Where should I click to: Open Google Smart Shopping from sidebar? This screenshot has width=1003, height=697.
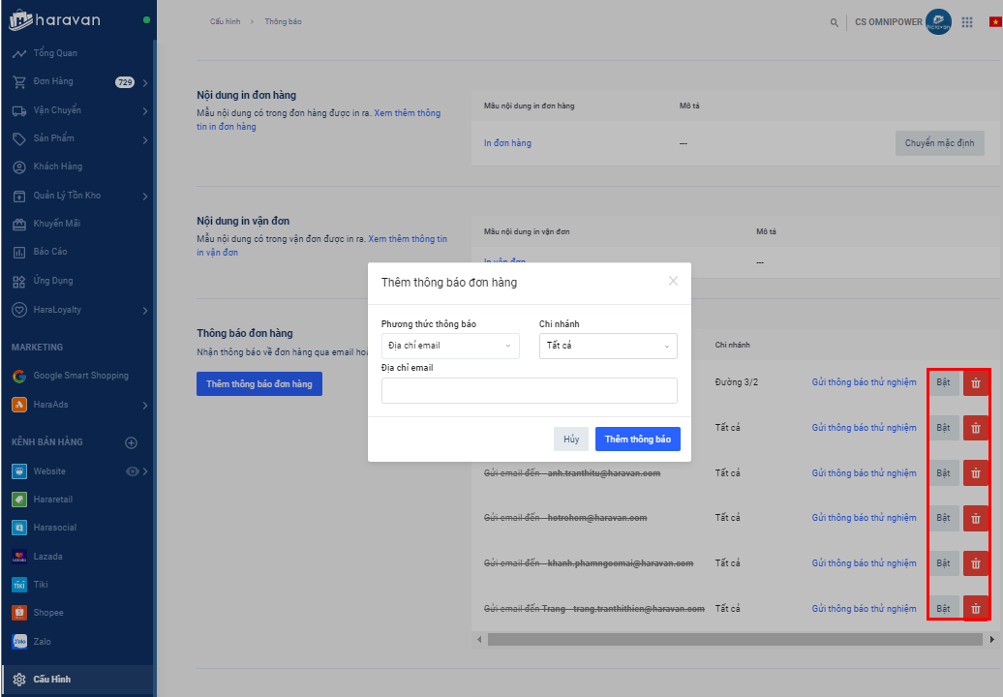click(x=80, y=376)
